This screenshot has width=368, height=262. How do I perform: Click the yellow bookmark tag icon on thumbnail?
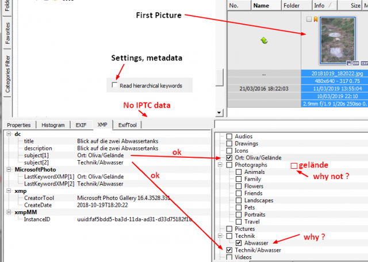coord(316,19)
